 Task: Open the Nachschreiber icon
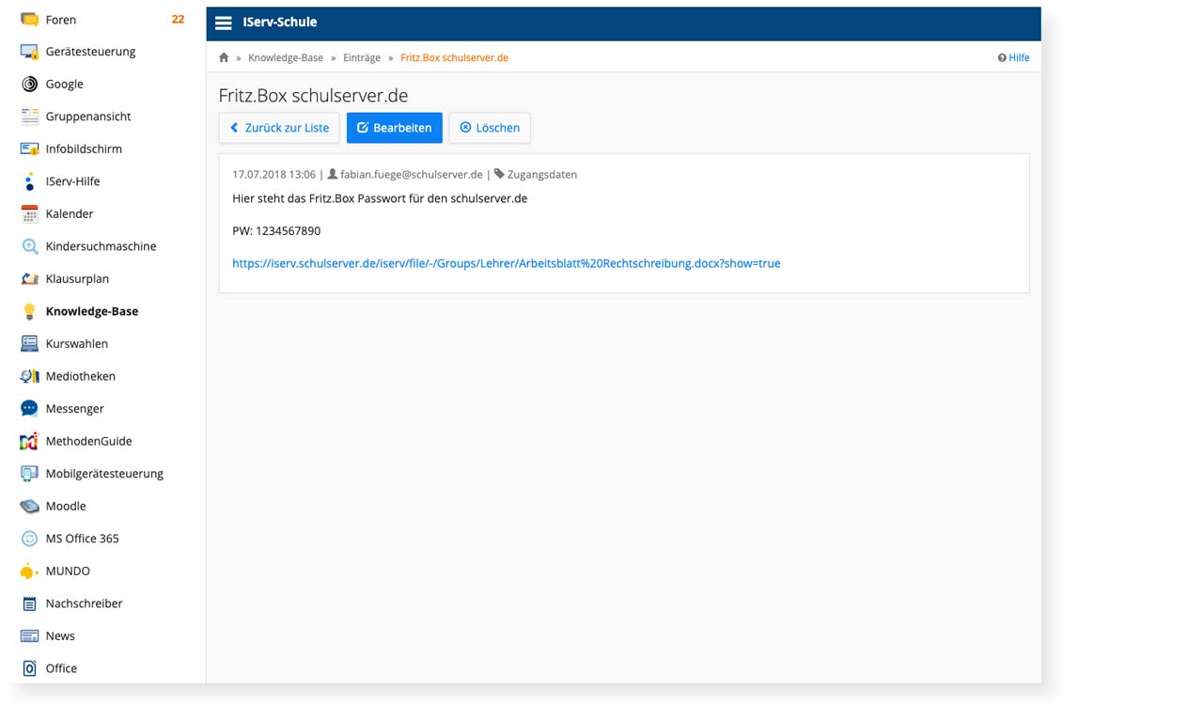(29, 603)
